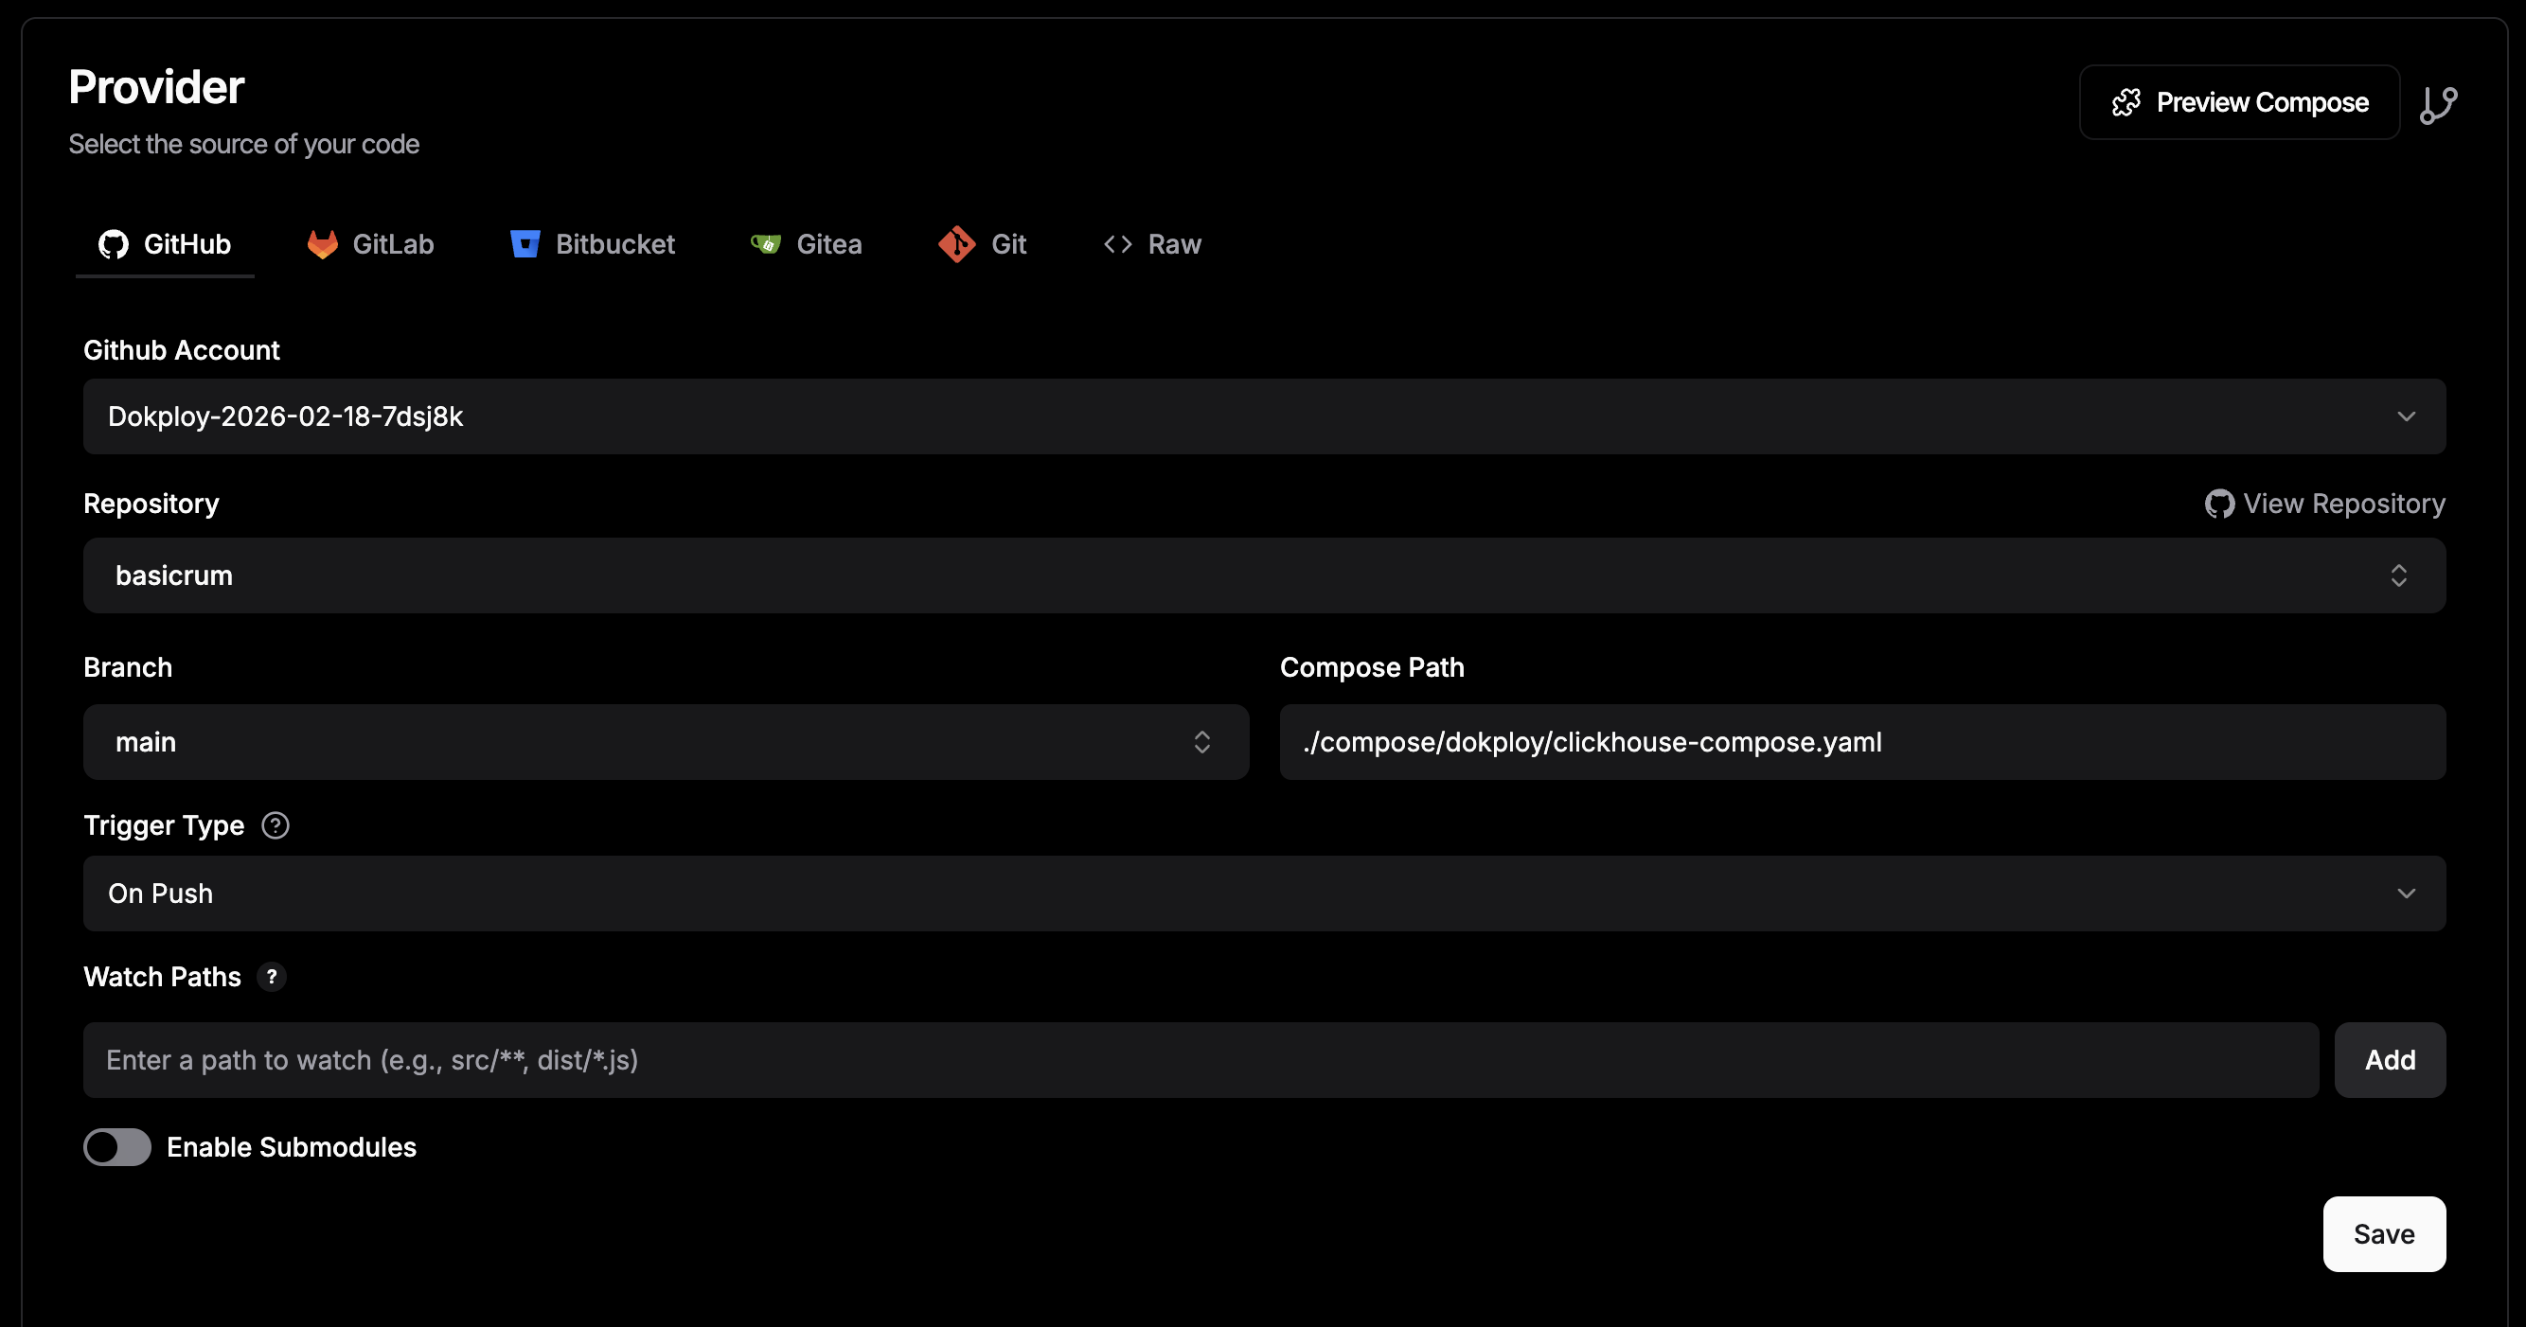Open the Branch selector showing main
The height and width of the screenshot is (1327, 2526).
coord(666,742)
